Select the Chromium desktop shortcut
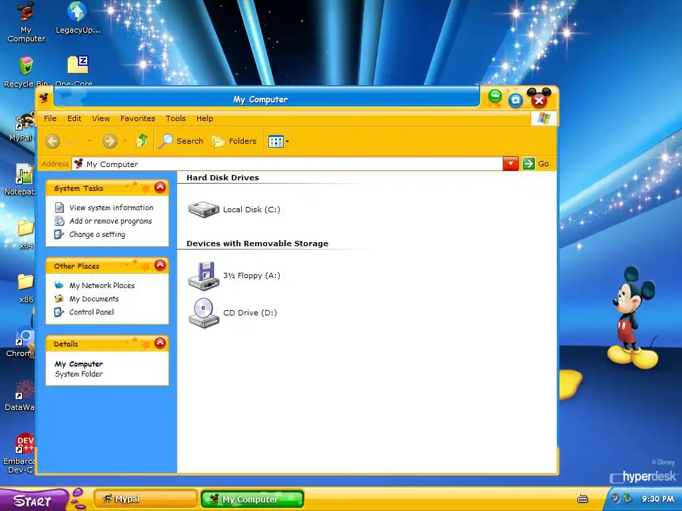 coord(21,343)
